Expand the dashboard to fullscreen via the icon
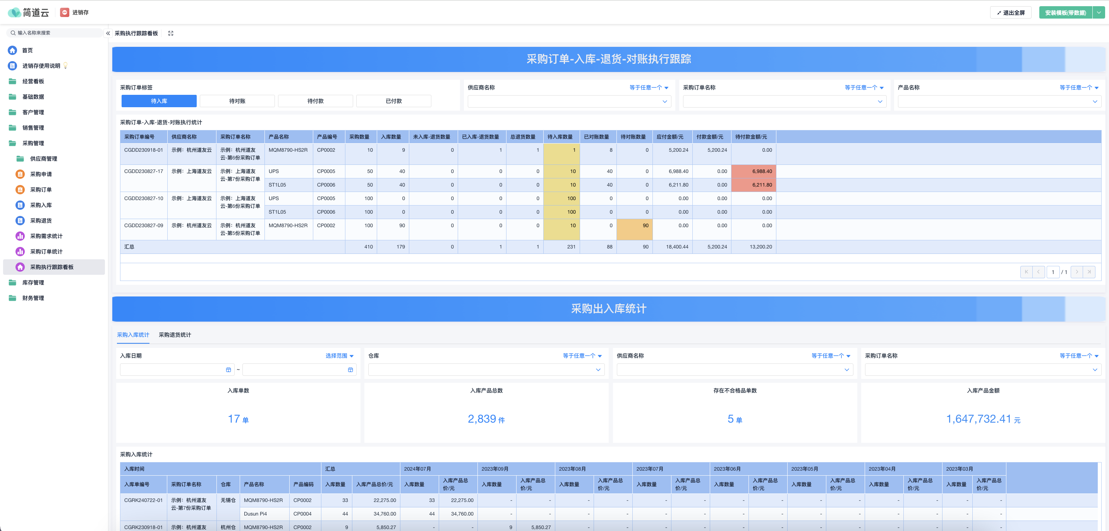 point(171,33)
